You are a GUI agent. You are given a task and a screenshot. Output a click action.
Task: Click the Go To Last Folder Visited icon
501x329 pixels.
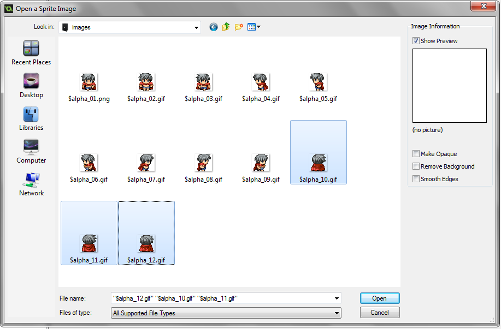(213, 27)
